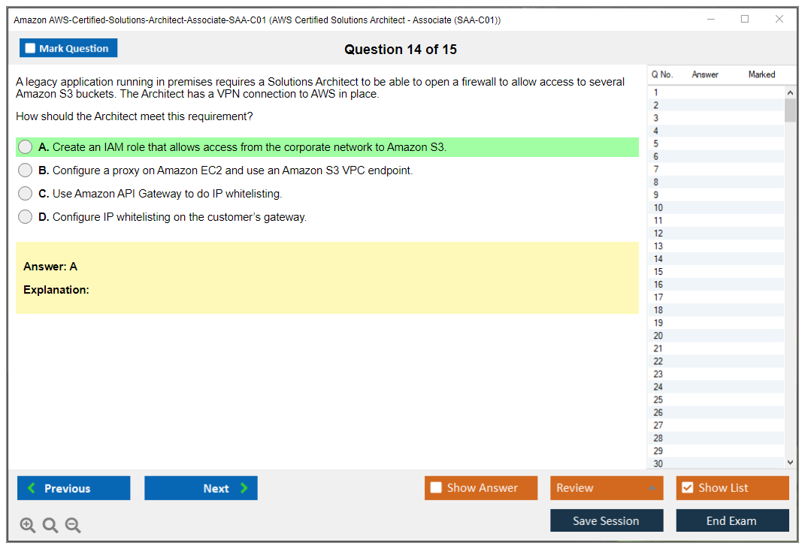
Task: Select answer B about EC2 proxy
Action: [x=26, y=170]
